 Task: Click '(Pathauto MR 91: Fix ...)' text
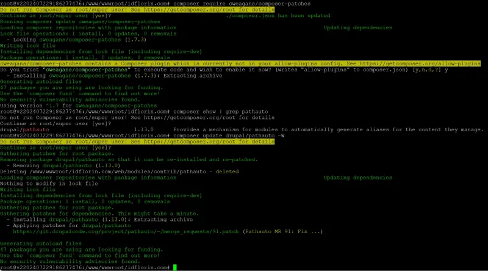click(282, 231)
